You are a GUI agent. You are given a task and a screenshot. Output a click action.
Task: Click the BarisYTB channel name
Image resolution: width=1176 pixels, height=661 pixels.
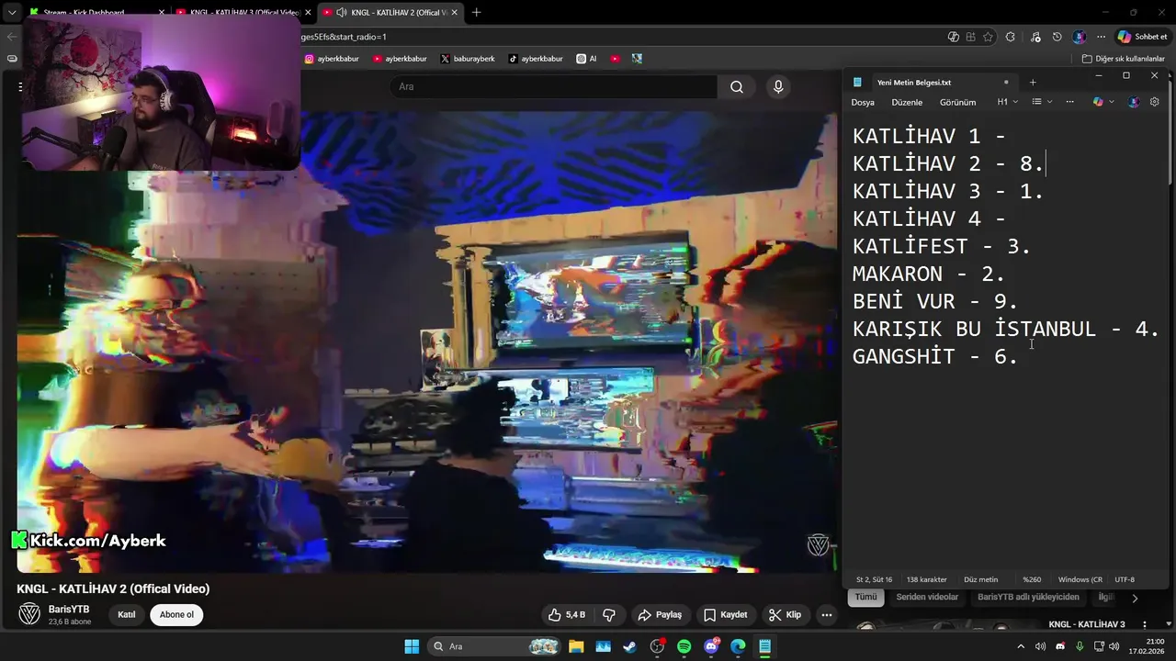(x=69, y=610)
